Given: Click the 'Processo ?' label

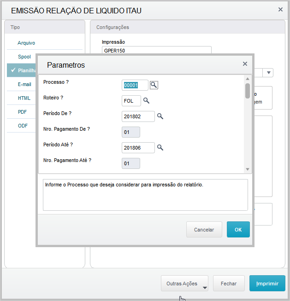Looking at the screenshot, I should point(56,82).
